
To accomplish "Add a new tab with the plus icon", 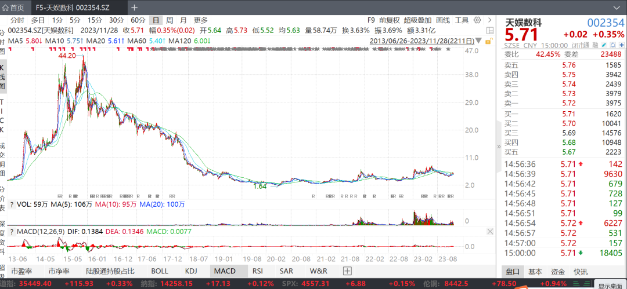I will [134, 7].
